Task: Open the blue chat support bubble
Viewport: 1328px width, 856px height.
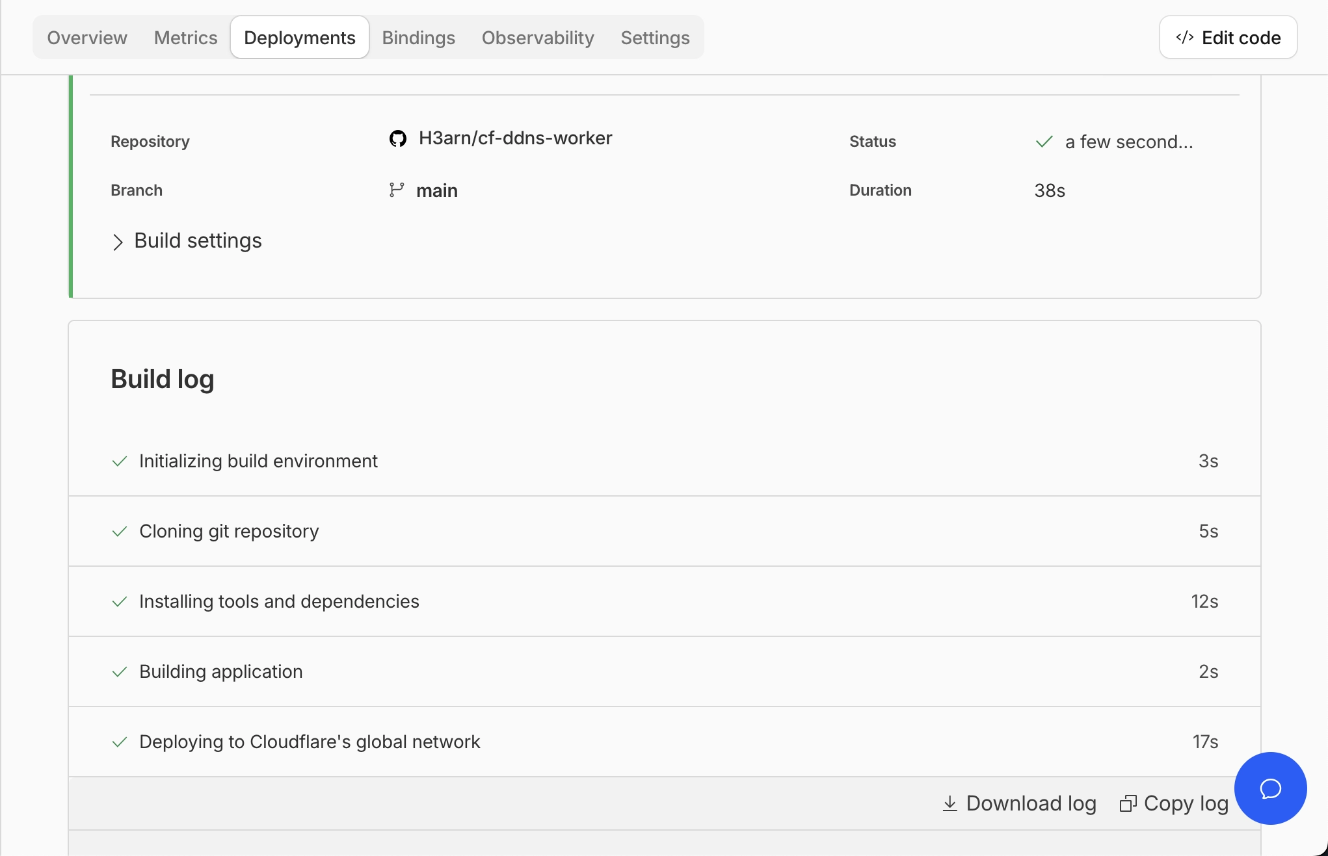Action: click(x=1270, y=788)
